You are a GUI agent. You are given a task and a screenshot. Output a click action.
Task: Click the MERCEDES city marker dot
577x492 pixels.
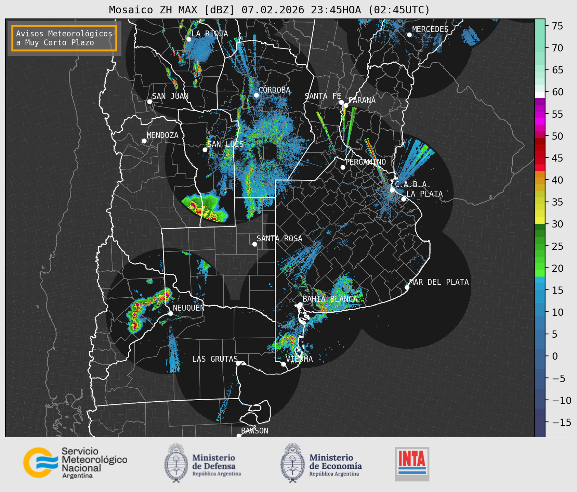coord(409,35)
